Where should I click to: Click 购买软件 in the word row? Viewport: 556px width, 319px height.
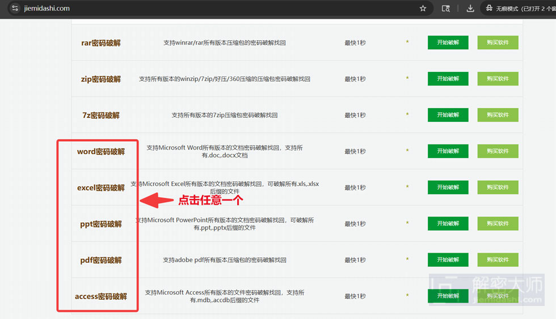coord(498,151)
